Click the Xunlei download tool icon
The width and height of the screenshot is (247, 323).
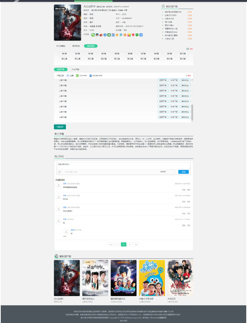[x=68, y=75]
